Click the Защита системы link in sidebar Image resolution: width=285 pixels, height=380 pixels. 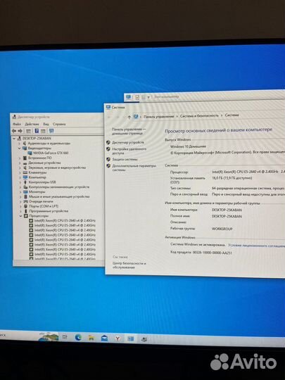pyautogui.click(x=125, y=159)
